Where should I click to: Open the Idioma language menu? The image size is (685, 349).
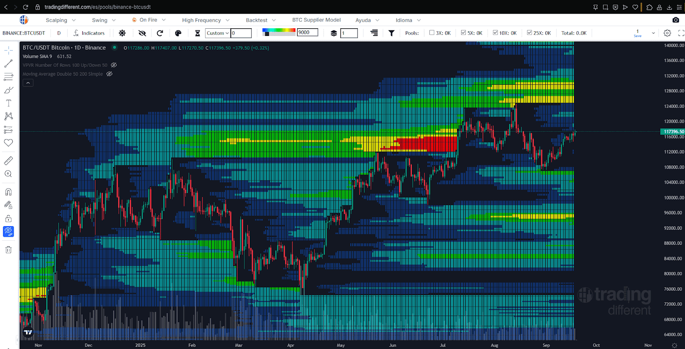[x=408, y=20]
